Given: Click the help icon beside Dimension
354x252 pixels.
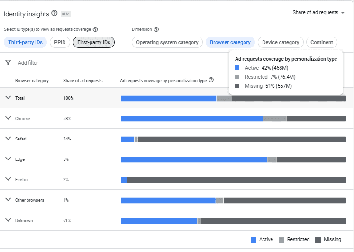Looking at the screenshot, I should pyautogui.click(x=156, y=29).
